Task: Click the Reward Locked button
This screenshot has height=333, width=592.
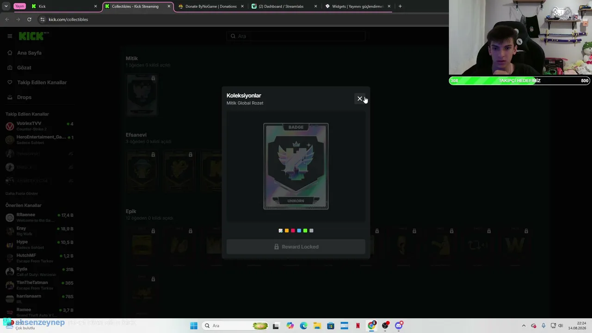Action: tap(296, 247)
